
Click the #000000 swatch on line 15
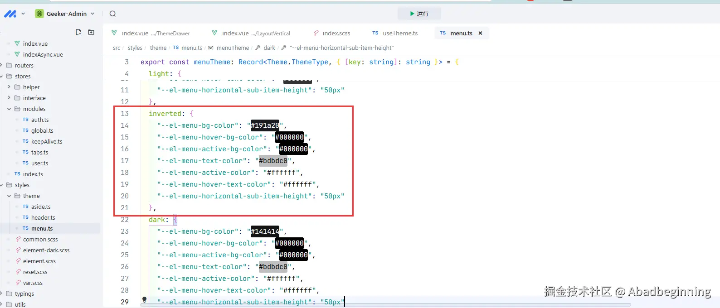coord(289,137)
